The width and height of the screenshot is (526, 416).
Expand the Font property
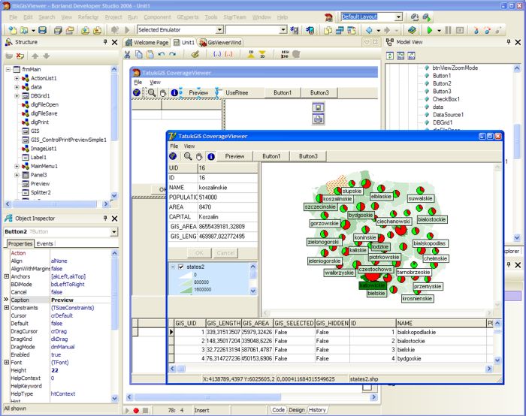click(x=7, y=363)
